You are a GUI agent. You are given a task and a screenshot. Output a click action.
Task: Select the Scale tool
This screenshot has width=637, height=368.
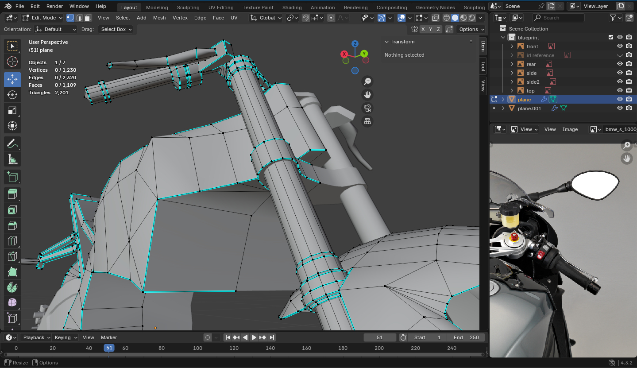coord(12,110)
